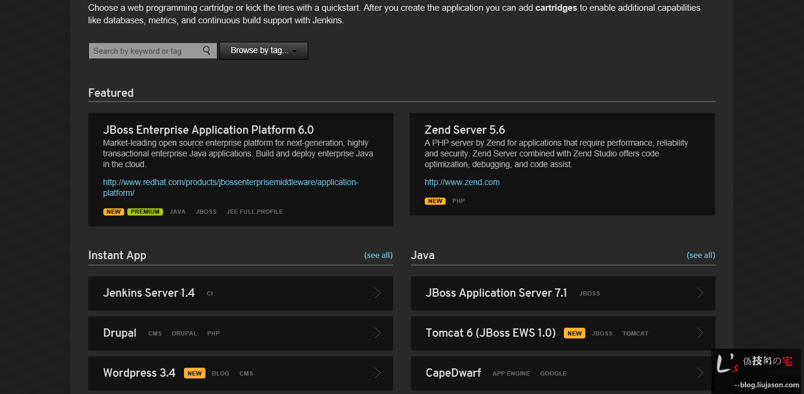Choose the Wordpress 3.4 instant app
This screenshot has width=804, height=394.
pos(241,373)
